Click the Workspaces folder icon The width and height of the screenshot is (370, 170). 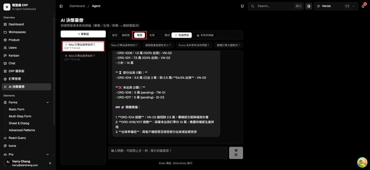5,32
